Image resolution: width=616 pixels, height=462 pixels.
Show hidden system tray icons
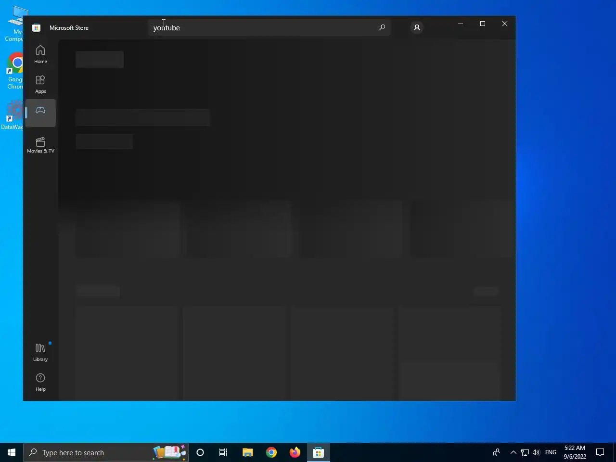513,452
